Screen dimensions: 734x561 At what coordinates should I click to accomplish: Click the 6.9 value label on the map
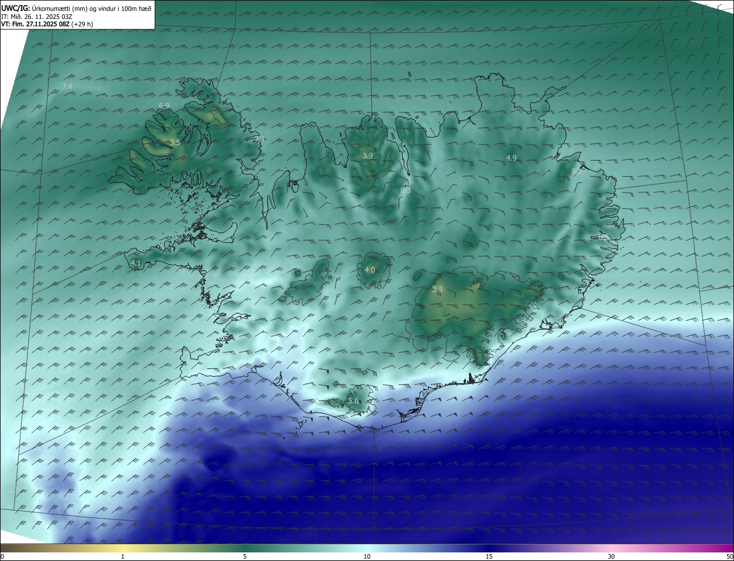(x=164, y=106)
